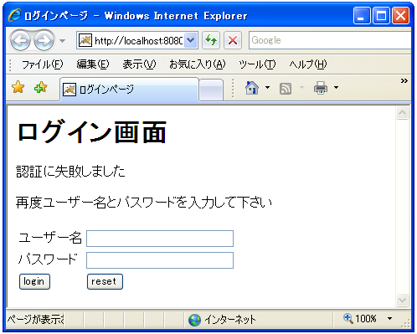Viewport: 417px width, 334px height.
Task: Expand the feeds dropdown arrow
Action: click(301, 88)
